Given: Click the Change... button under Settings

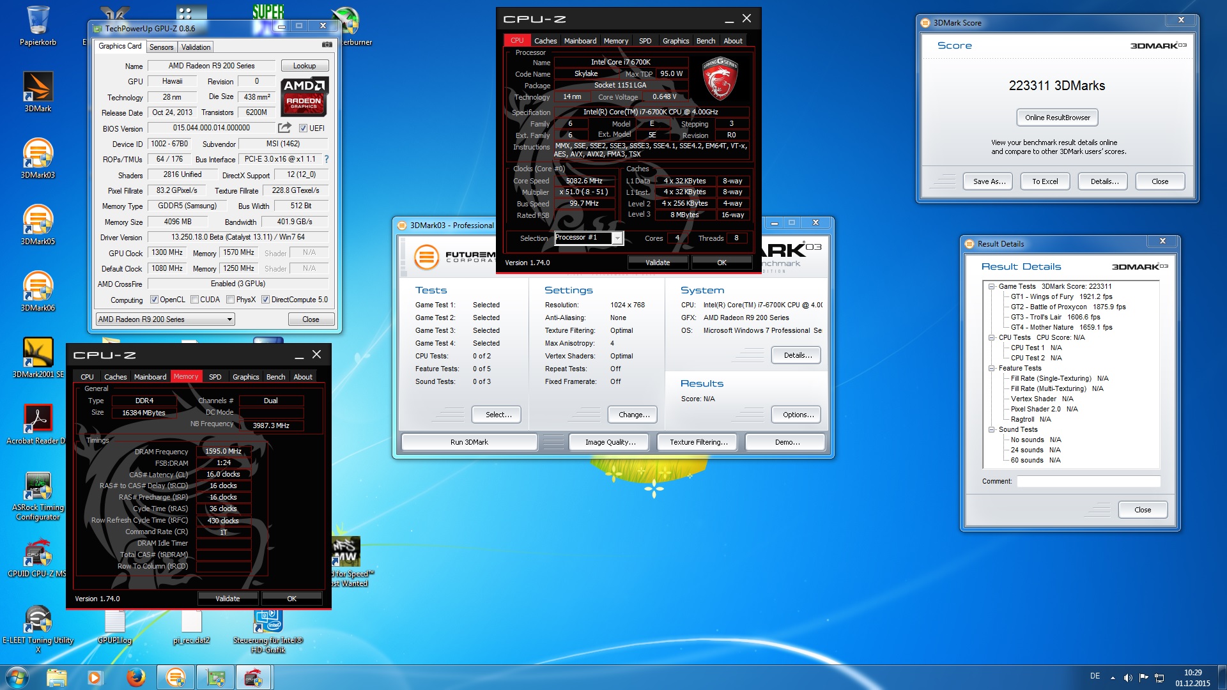Looking at the screenshot, I should (x=634, y=415).
